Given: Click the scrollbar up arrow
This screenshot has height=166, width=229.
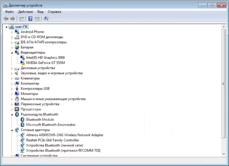Looking at the screenshot, I should tap(224, 27).
